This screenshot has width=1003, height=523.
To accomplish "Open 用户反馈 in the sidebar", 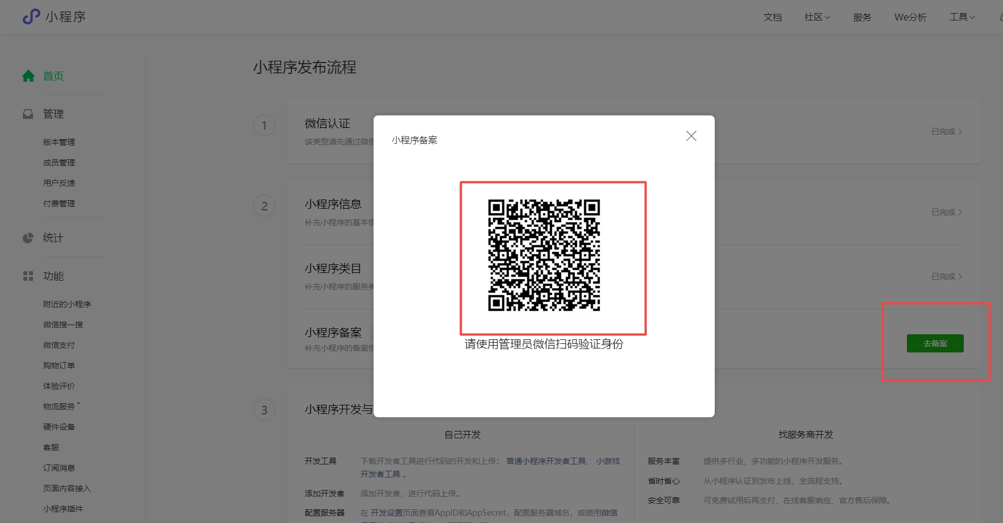I will click(59, 183).
